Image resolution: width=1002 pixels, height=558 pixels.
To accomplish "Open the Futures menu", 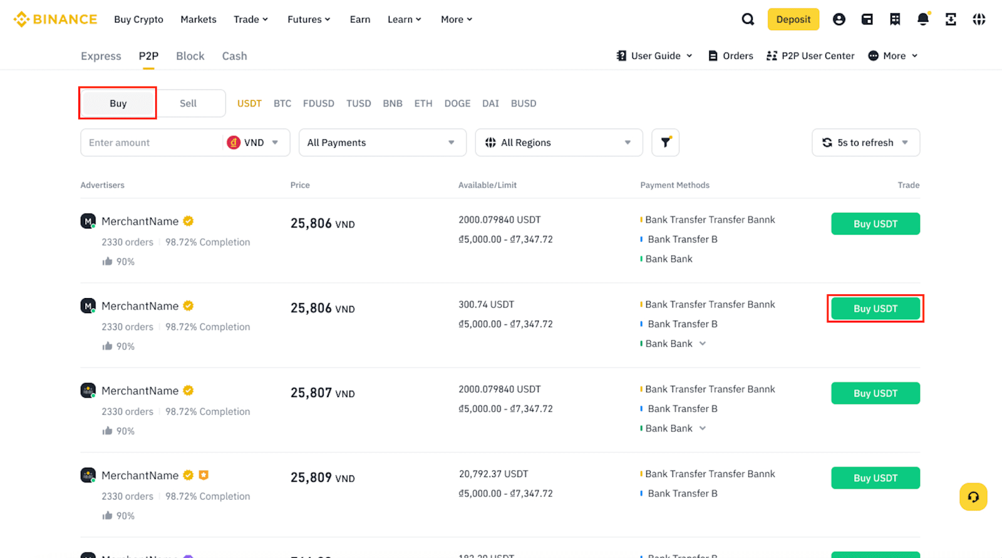I will click(x=308, y=19).
